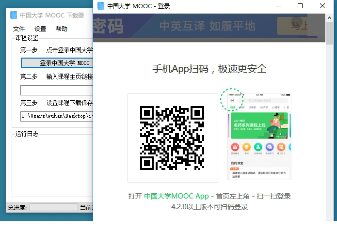Click the orange-red document icon in preview

point(281,147)
